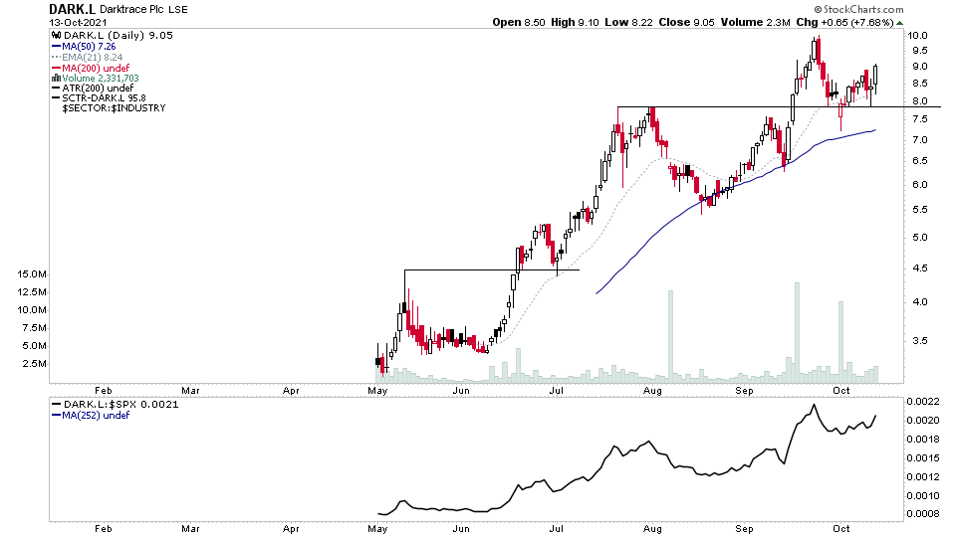Click the Chg +0.65 (+7.68%) value

click(x=844, y=23)
